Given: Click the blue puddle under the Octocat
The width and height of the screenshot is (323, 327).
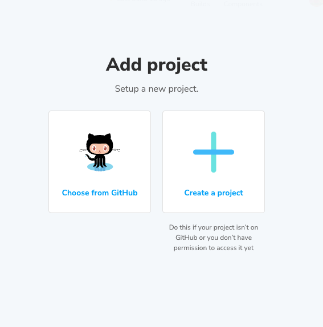Looking at the screenshot, I should pyautogui.click(x=100, y=167).
